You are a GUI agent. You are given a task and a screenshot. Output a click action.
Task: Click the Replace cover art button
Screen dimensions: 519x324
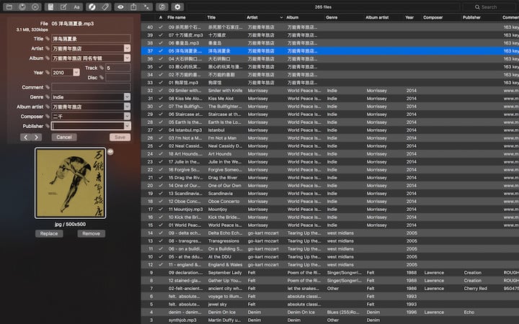click(49, 234)
